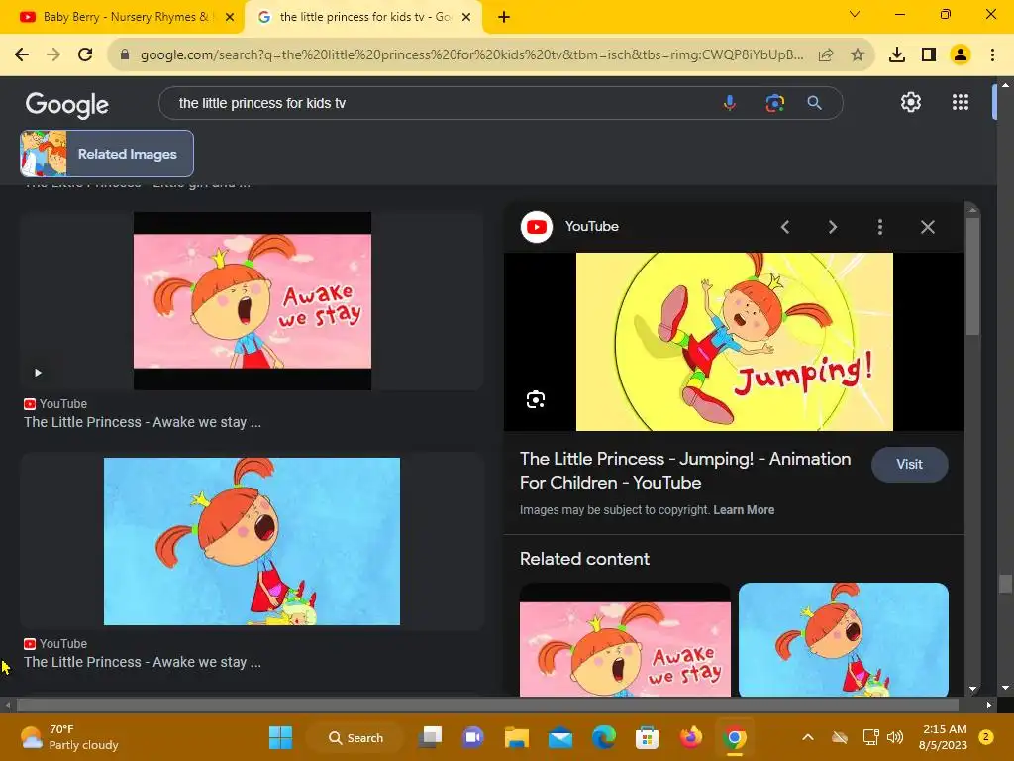Click the browser forward arrow
The height and width of the screenshot is (761, 1014).
point(53,55)
